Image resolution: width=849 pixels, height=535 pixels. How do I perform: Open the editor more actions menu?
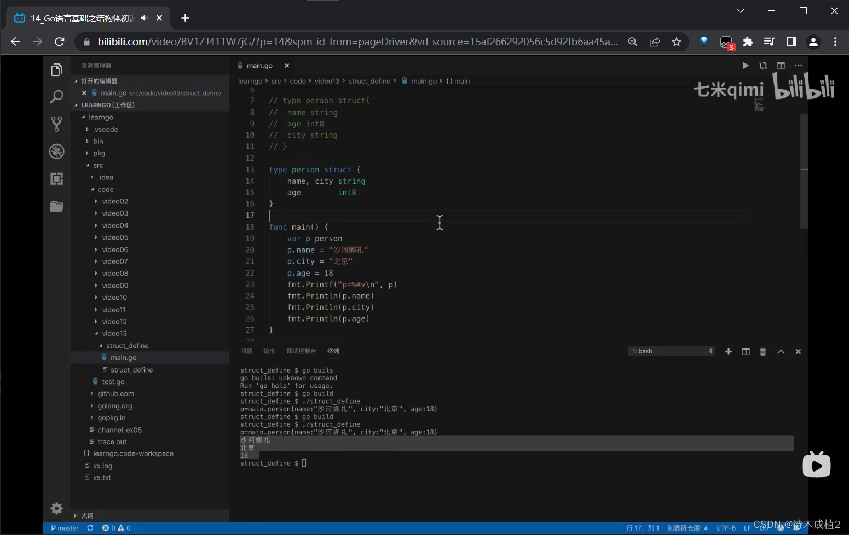point(799,66)
